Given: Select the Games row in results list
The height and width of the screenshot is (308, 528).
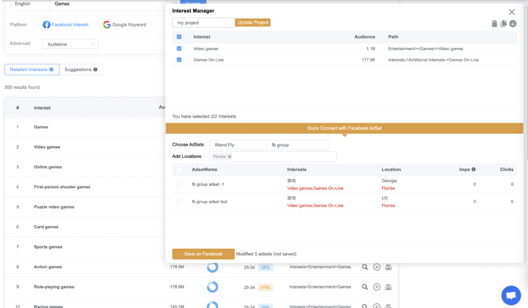Looking at the screenshot, I should [x=85, y=127].
